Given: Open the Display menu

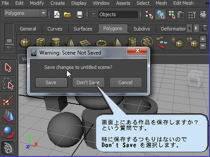Looking at the screenshot, I should pos(79,3).
